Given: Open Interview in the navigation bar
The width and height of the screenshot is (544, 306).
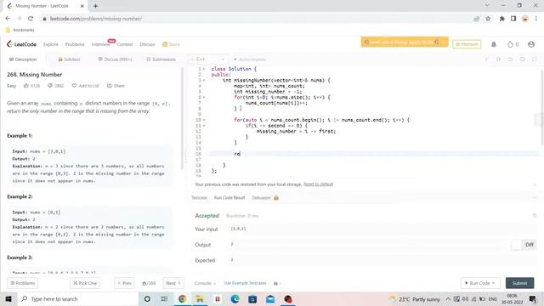Looking at the screenshot, I should click(100, 44).
